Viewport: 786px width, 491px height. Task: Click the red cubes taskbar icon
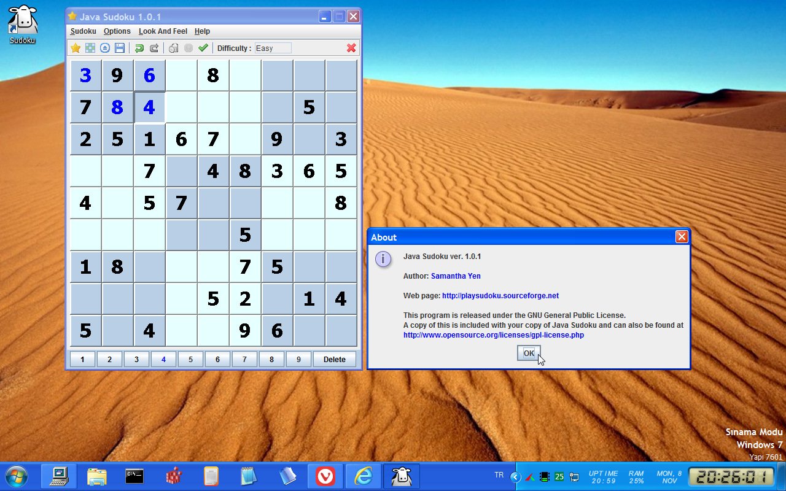[174, 476]
